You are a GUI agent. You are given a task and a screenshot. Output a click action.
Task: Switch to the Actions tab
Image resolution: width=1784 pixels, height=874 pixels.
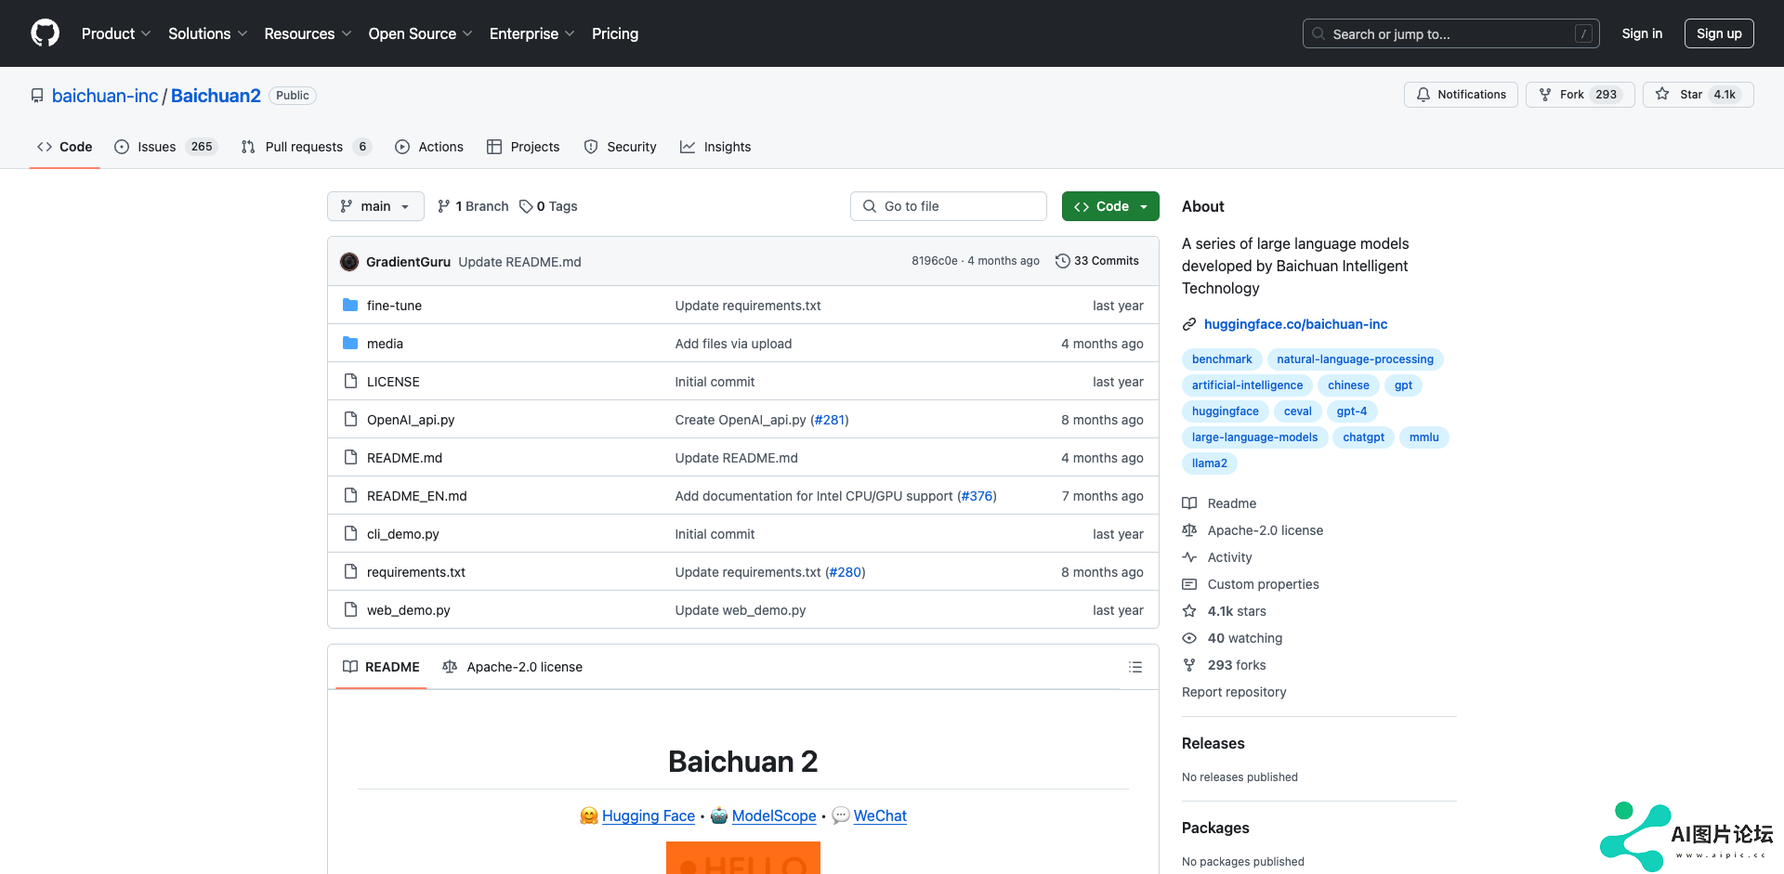(x=429, y=147)
